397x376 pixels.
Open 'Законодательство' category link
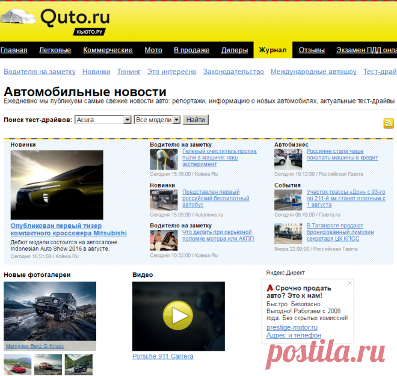pyautogui.click(x=233, y=72)
